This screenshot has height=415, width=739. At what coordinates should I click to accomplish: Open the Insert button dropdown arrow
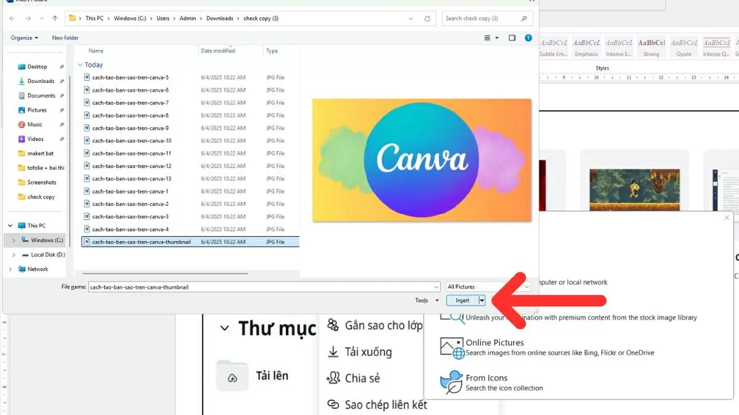point(482,301)
